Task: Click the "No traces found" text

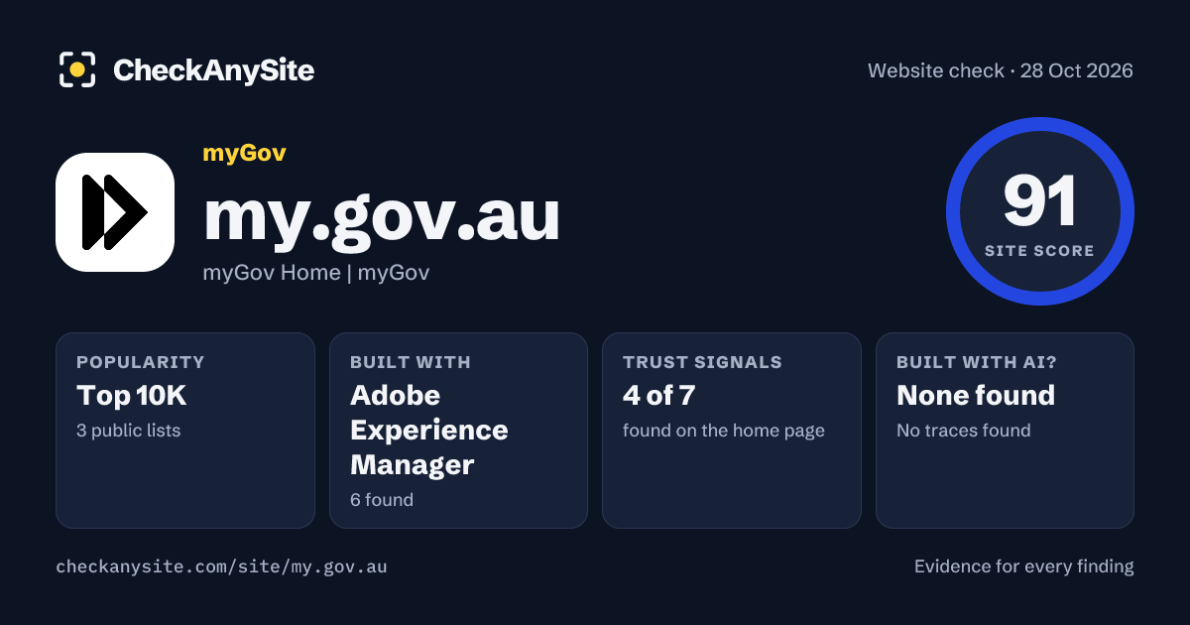Action: tap(964, 431)
